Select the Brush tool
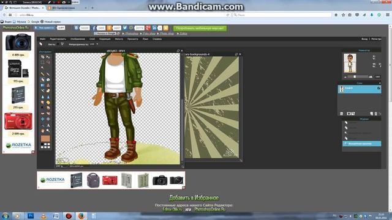This screenshot has width=392, height=220. coord(48,74)
